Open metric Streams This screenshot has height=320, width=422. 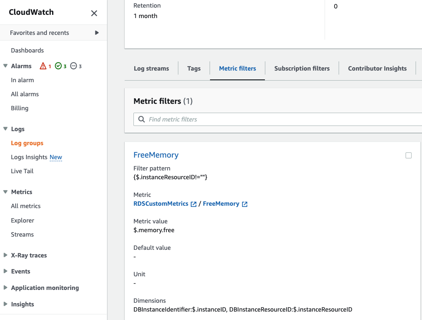tap(22, 234)
